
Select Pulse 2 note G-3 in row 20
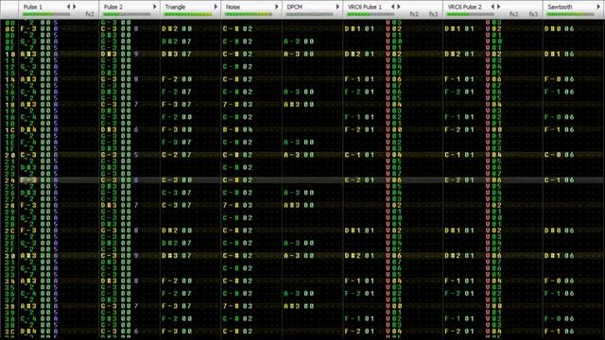(109, 155)
